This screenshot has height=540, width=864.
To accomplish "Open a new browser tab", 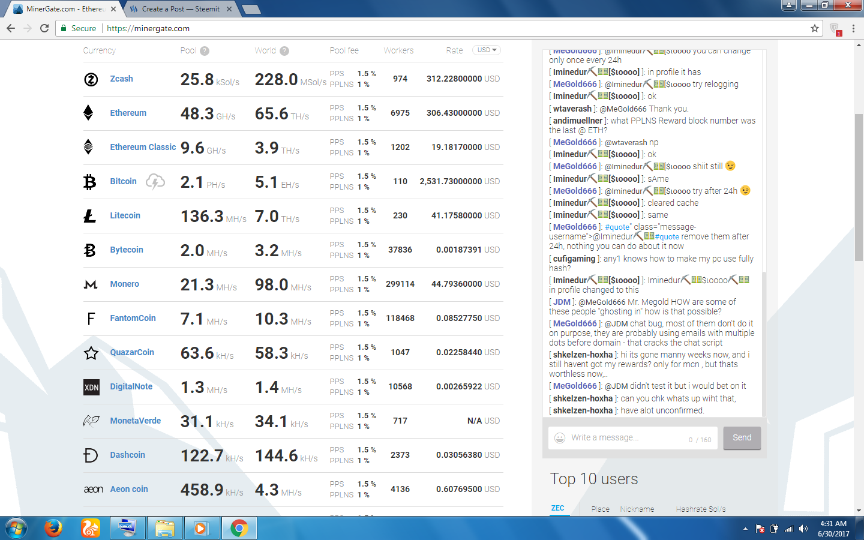I will [251, 9].
